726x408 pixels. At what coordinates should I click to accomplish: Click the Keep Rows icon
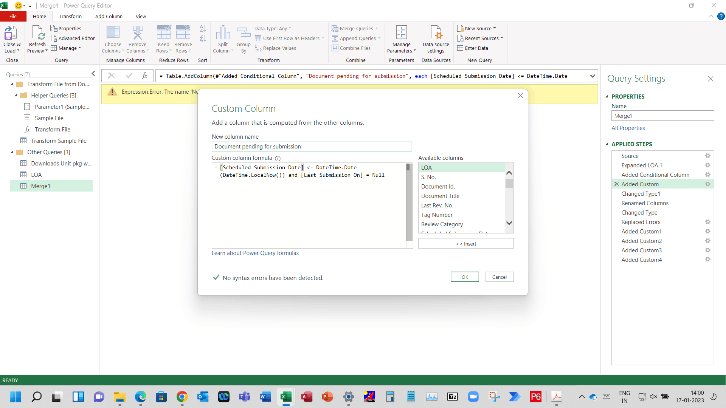coord(164,32)
